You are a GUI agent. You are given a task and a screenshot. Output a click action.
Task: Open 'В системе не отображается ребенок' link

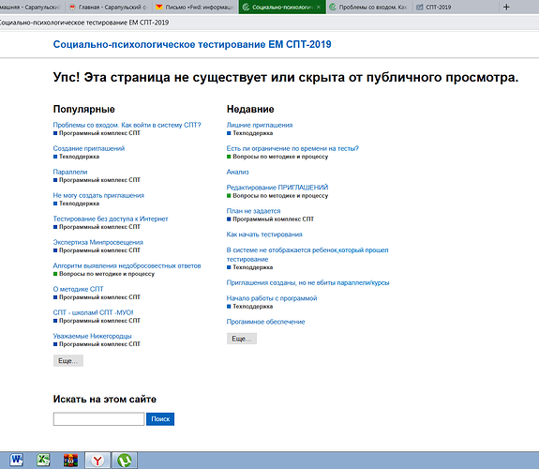(307, 254)
